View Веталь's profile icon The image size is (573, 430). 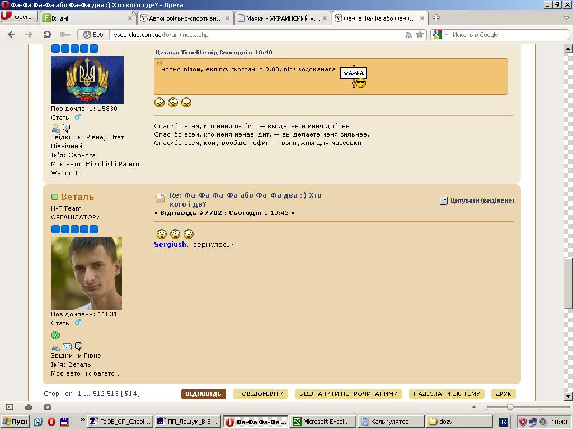(55, 347)
